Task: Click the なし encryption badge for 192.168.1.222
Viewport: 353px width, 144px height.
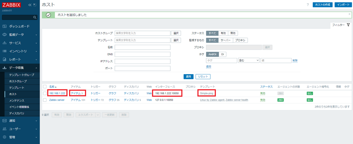Action: point(310,93)
